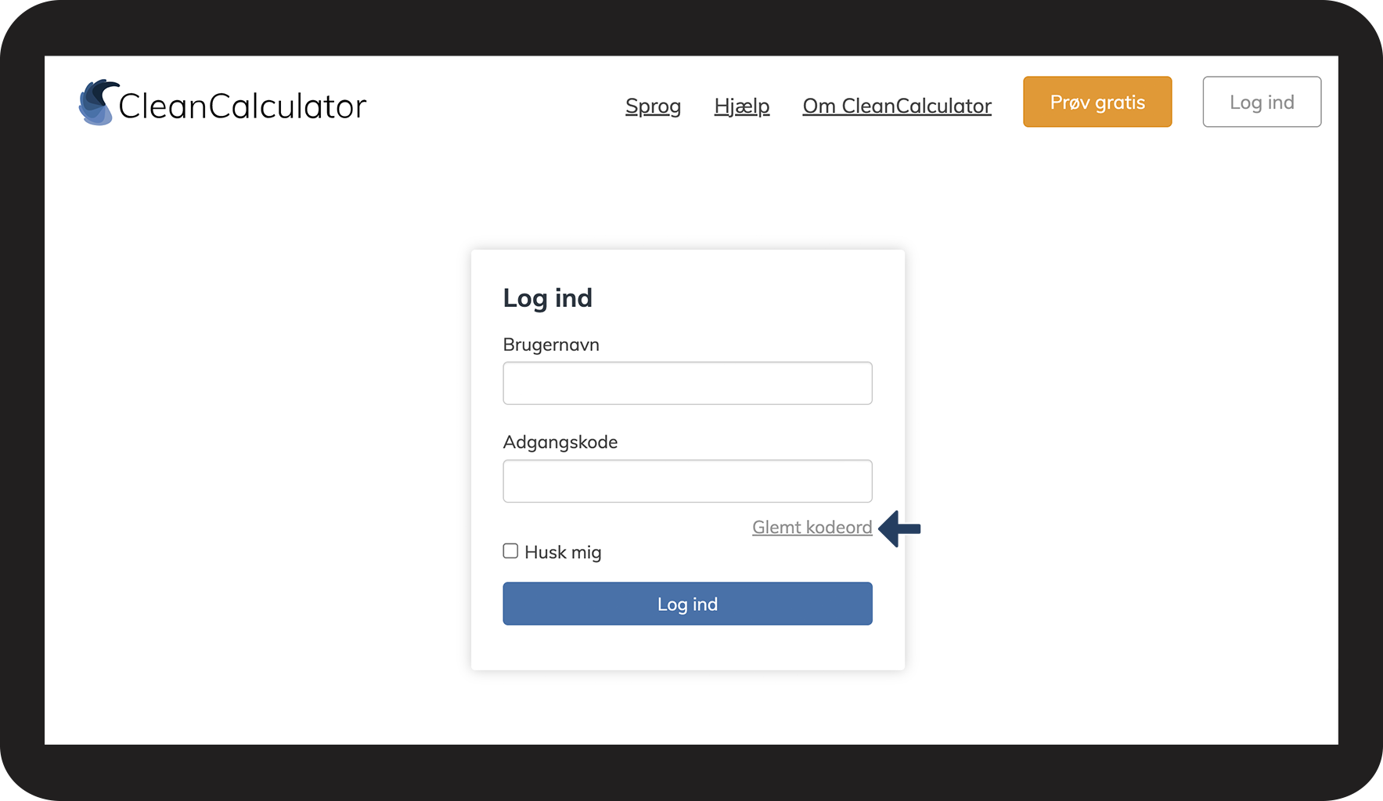Go to Om CleanCalculator page
This screenshot has width=1383, height=801.
[x=897, y=106]
